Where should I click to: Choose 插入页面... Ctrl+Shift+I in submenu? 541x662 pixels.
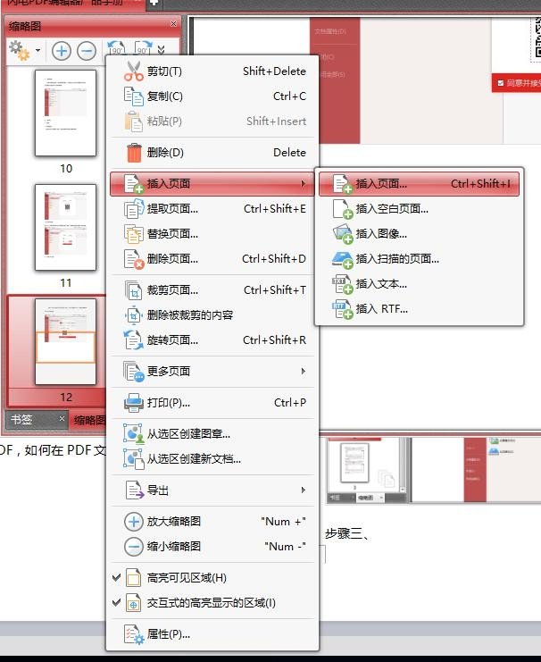click(x=419, y=184)
